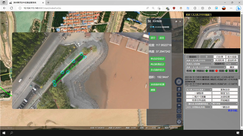Click the 两点距离估计 button
Image resolution: width=243 pixels, height=136 pixels.
[x=157, y=64]
